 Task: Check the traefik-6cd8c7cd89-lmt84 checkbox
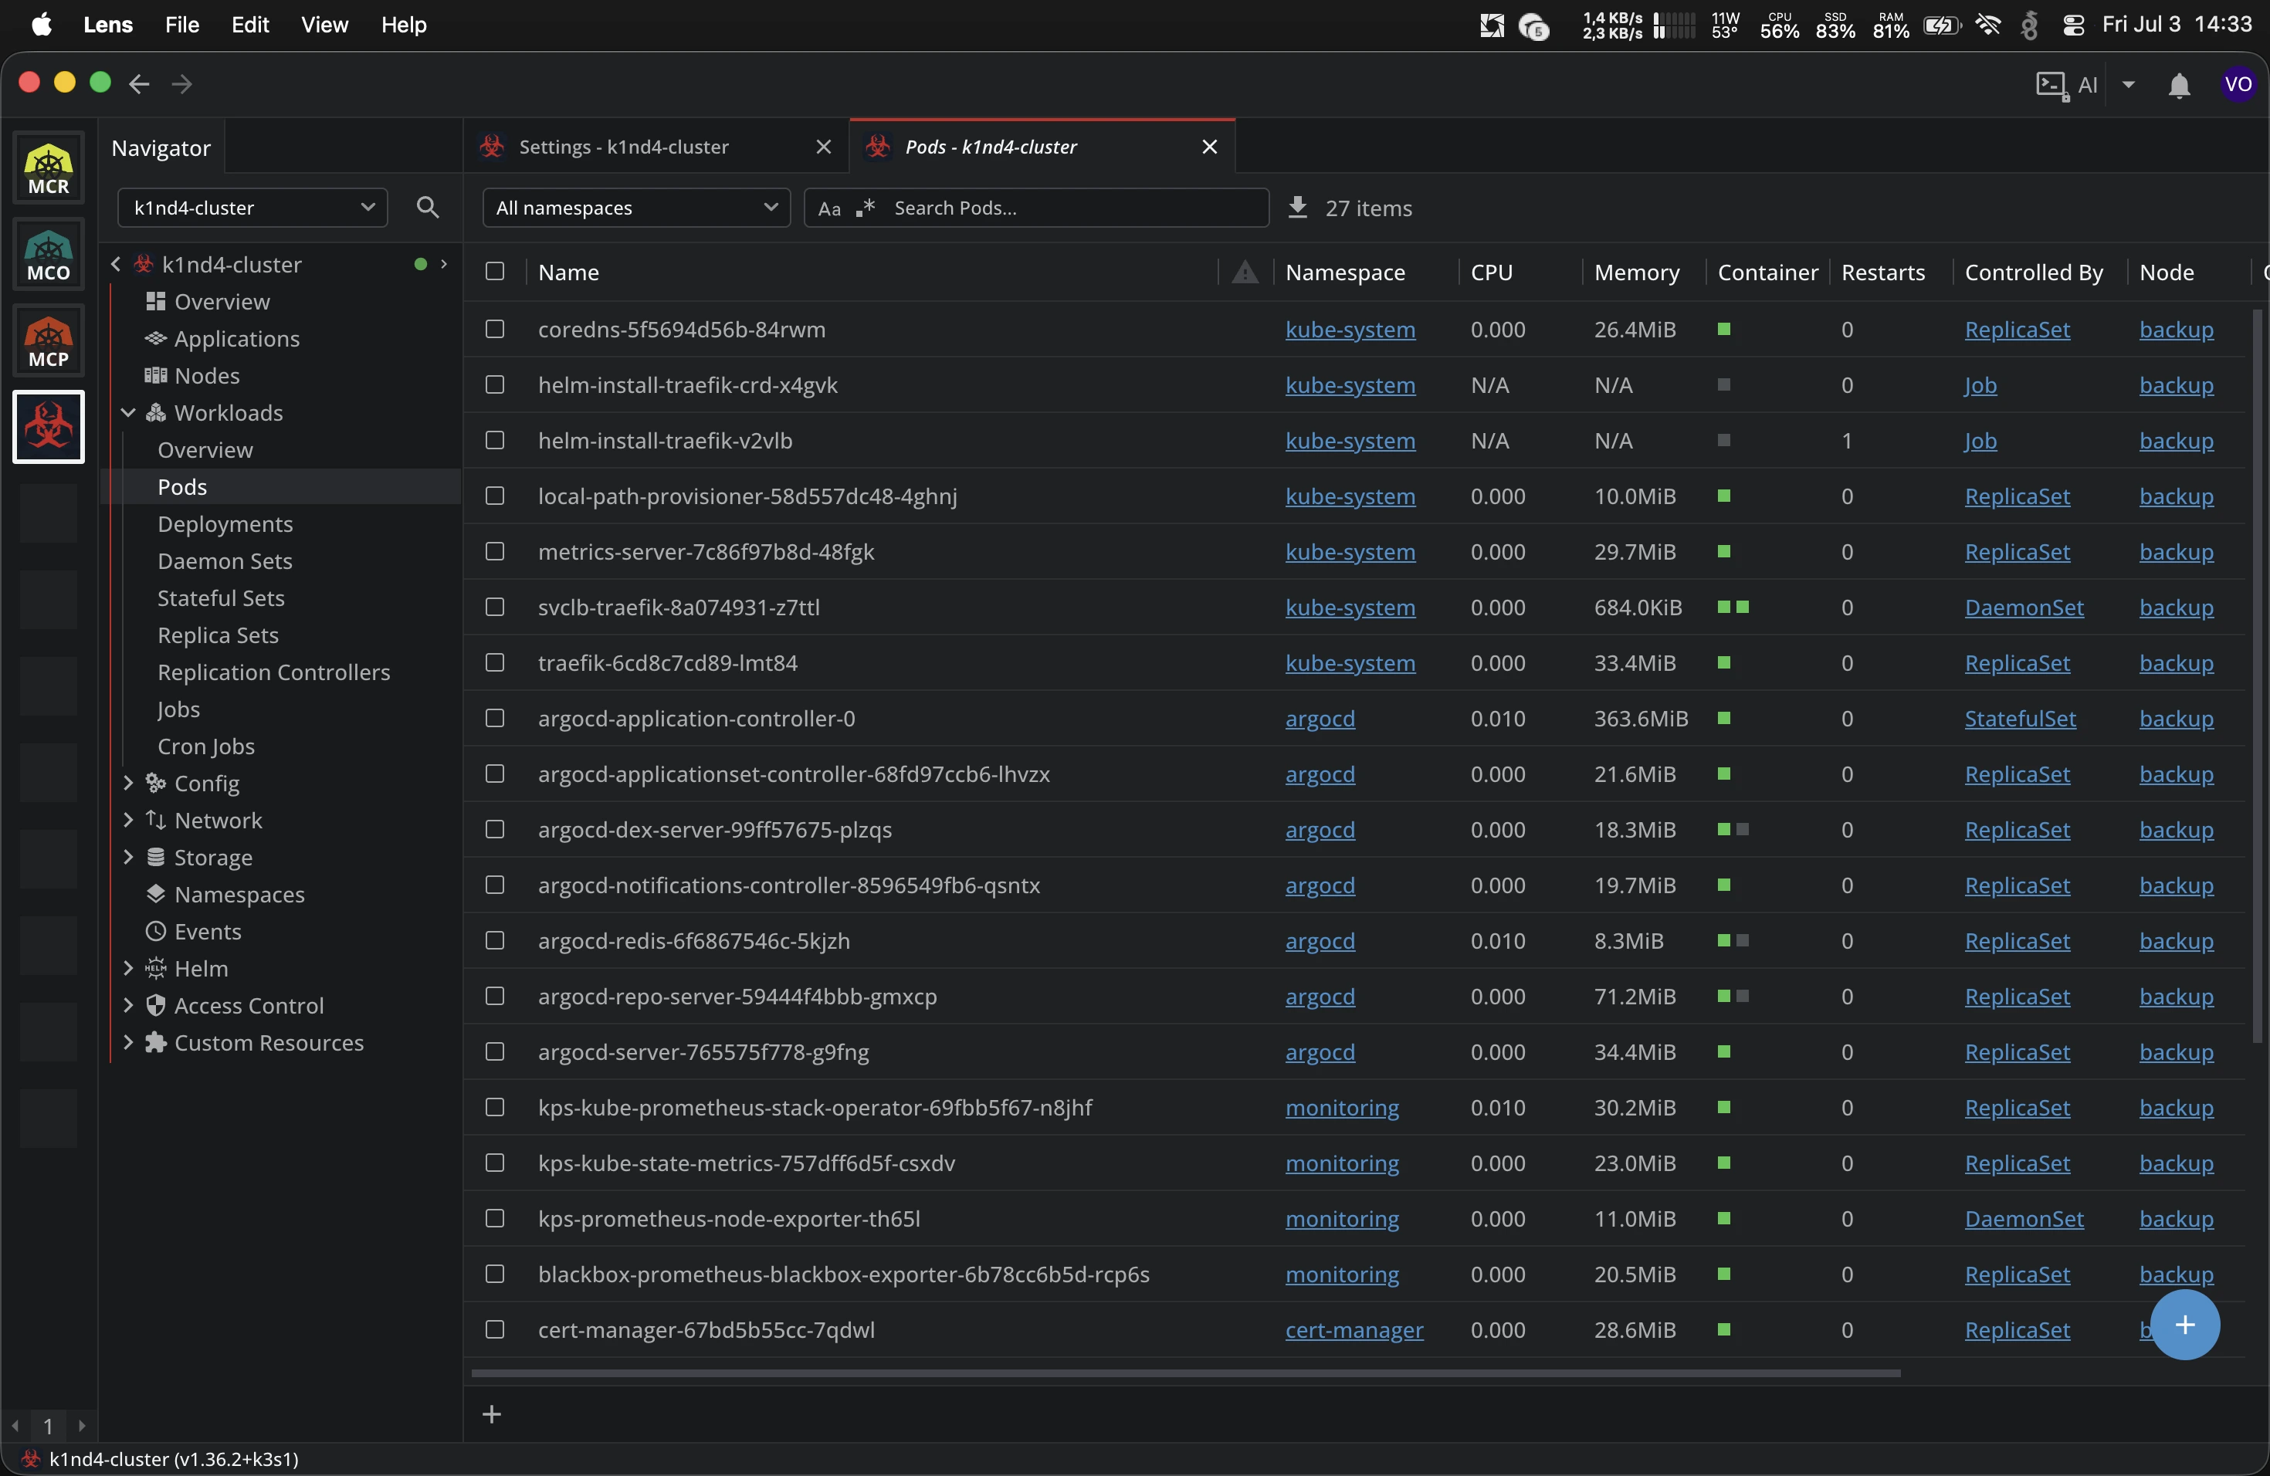[x=494, y=662]
